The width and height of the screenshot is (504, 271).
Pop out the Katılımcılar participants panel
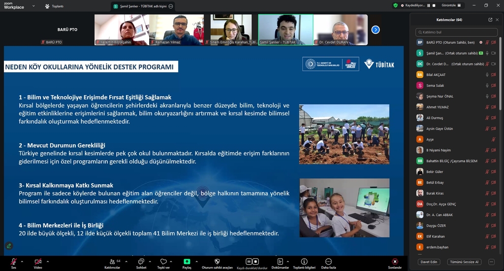pyautogui.click(x=490, y=20)
